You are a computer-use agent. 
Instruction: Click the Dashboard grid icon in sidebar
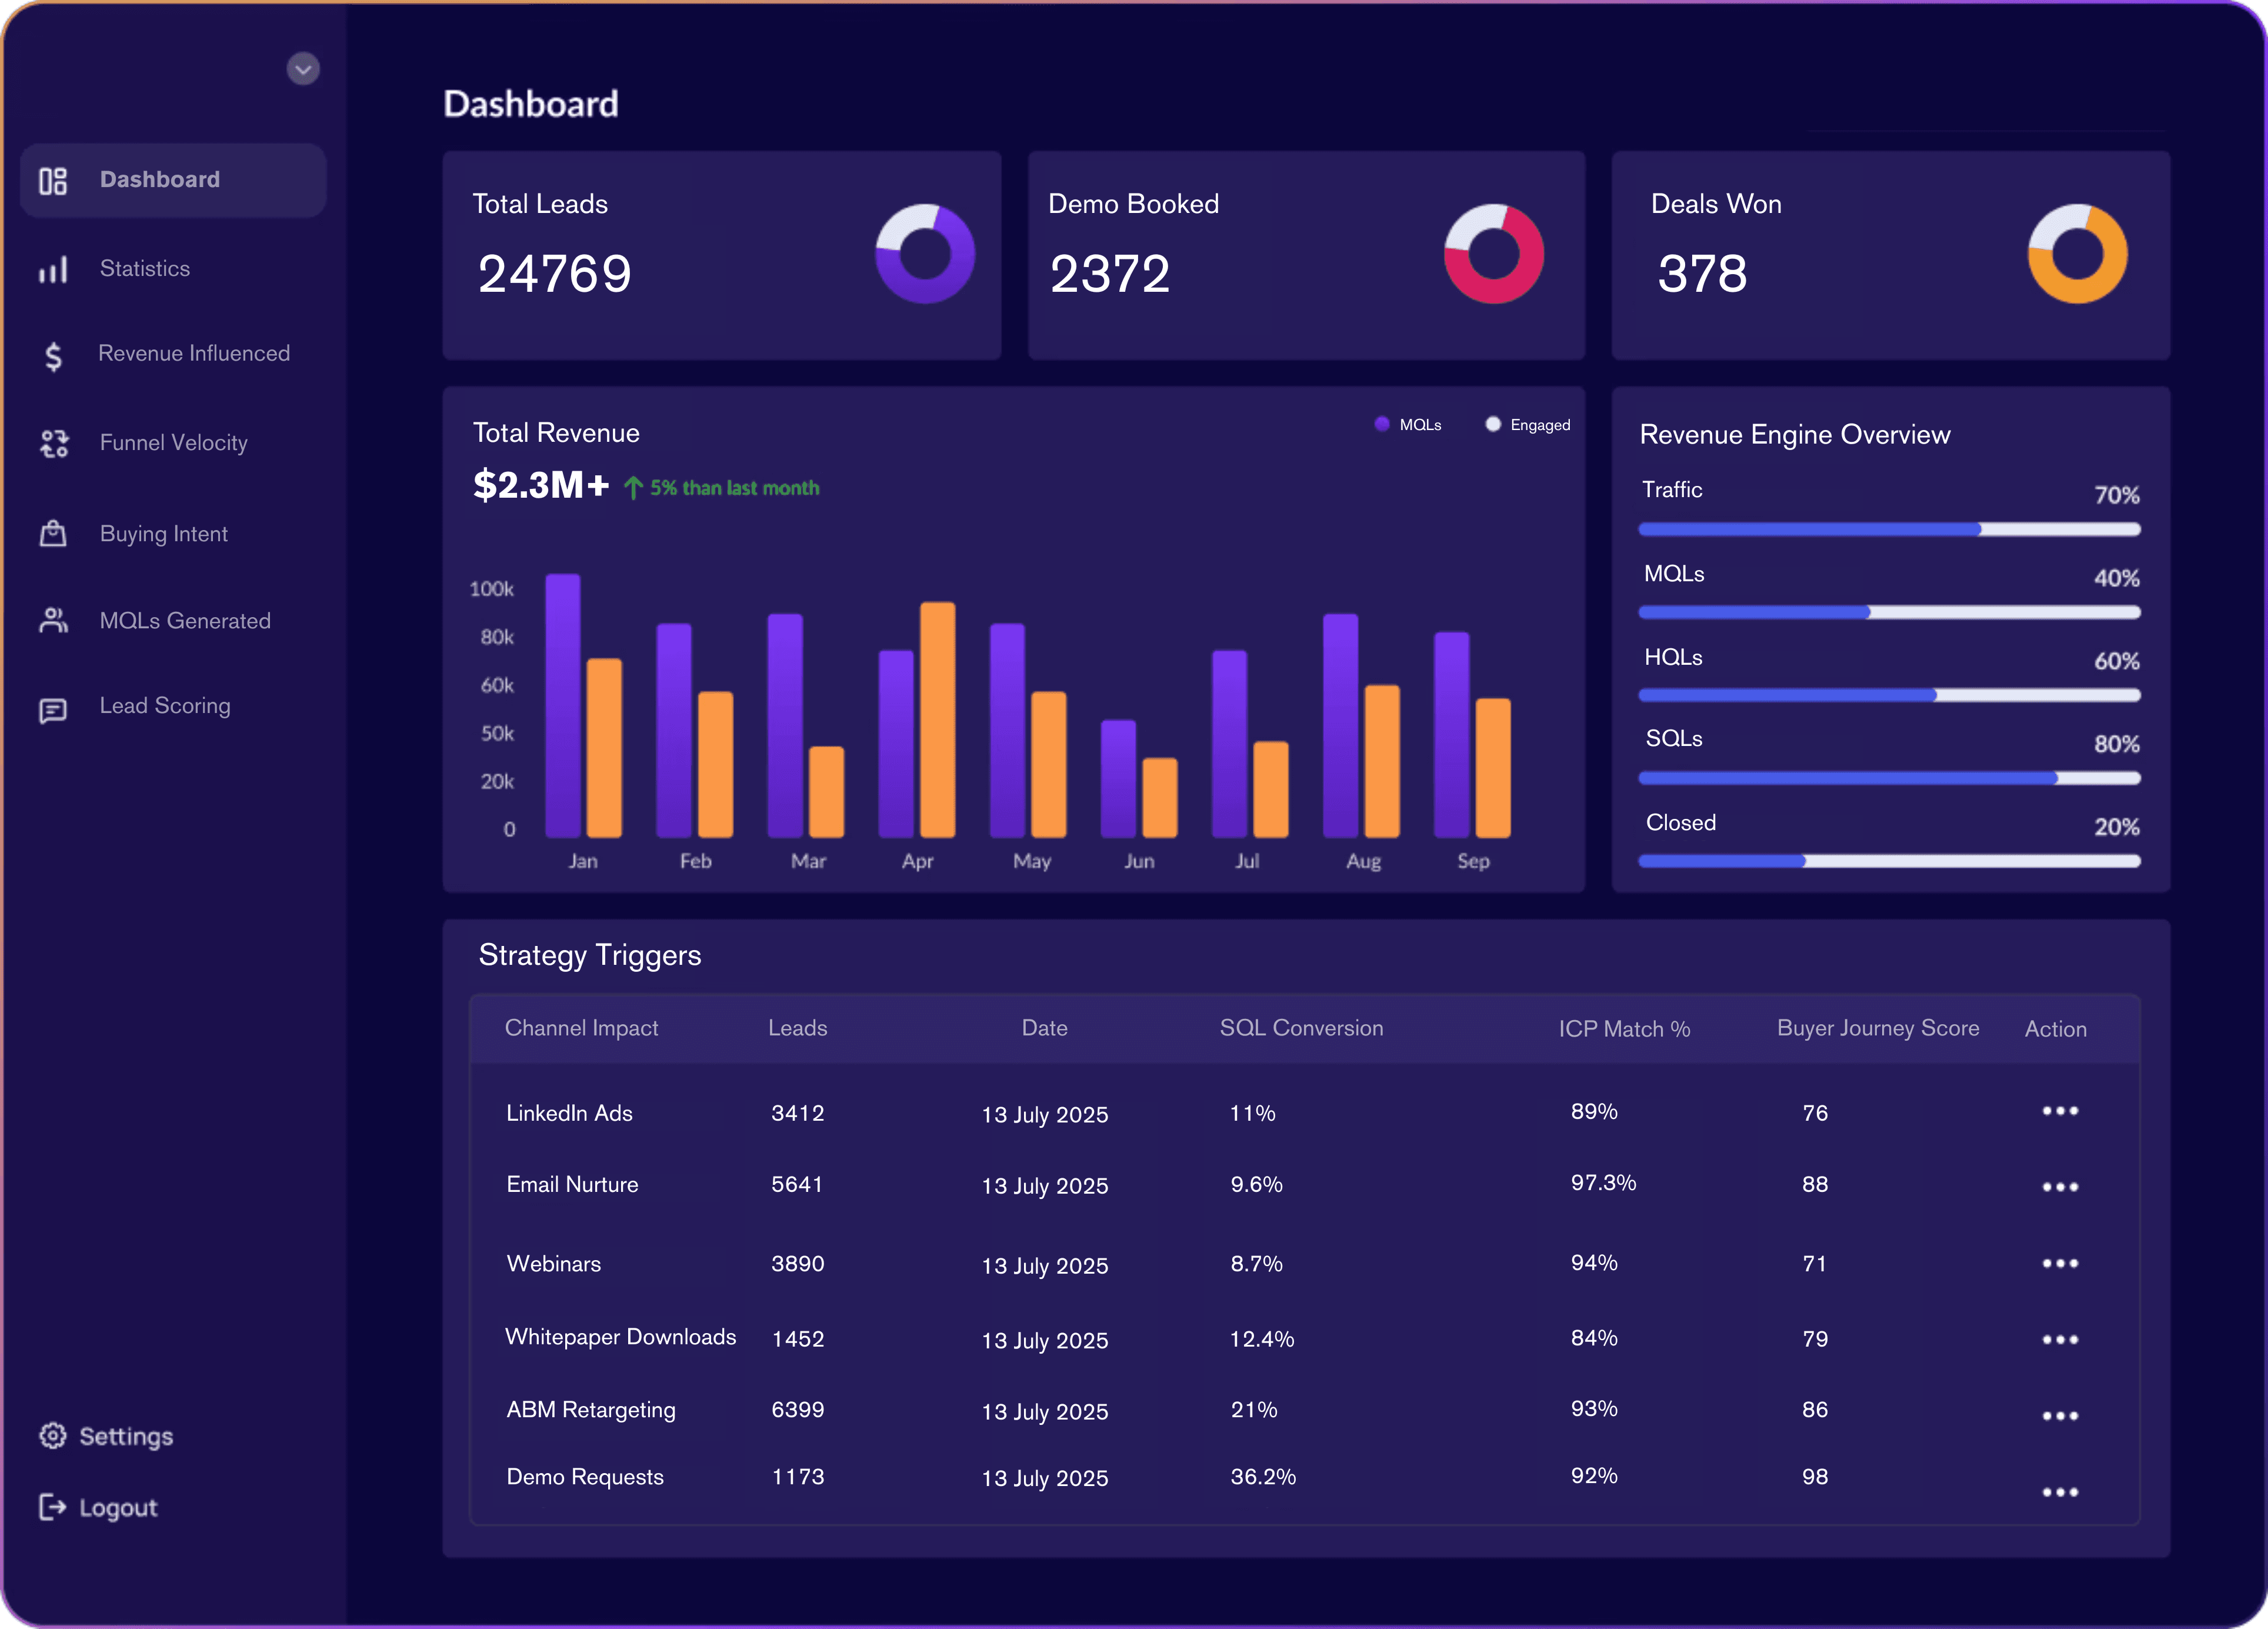[x=53, y=181]
